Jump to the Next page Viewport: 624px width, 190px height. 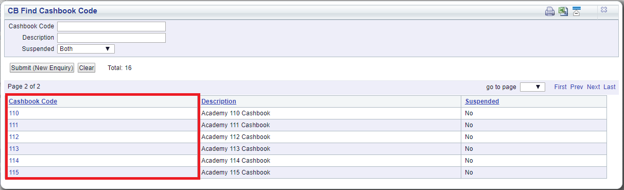594,87
